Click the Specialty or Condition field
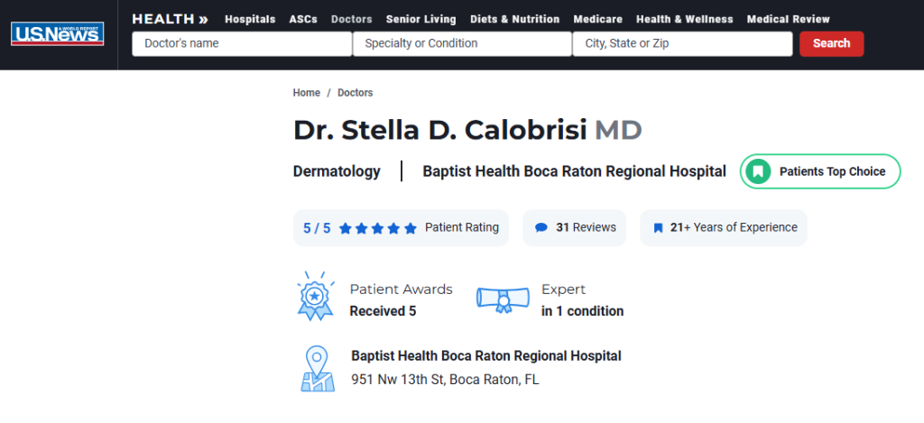This screenshot has height=423, width=924. (x=462, y=43)
